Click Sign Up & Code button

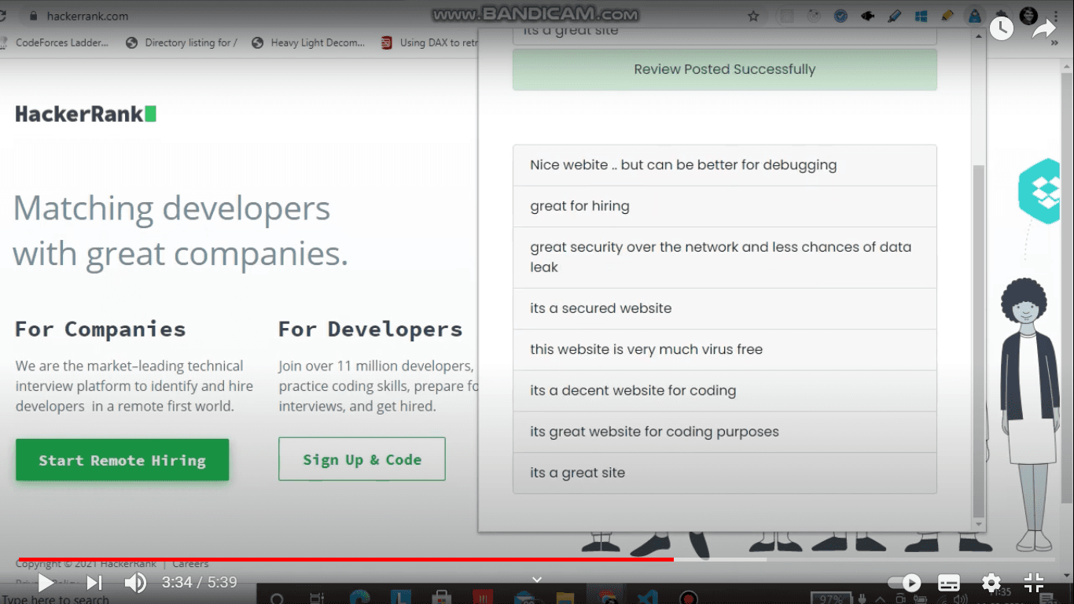[362, 459]
